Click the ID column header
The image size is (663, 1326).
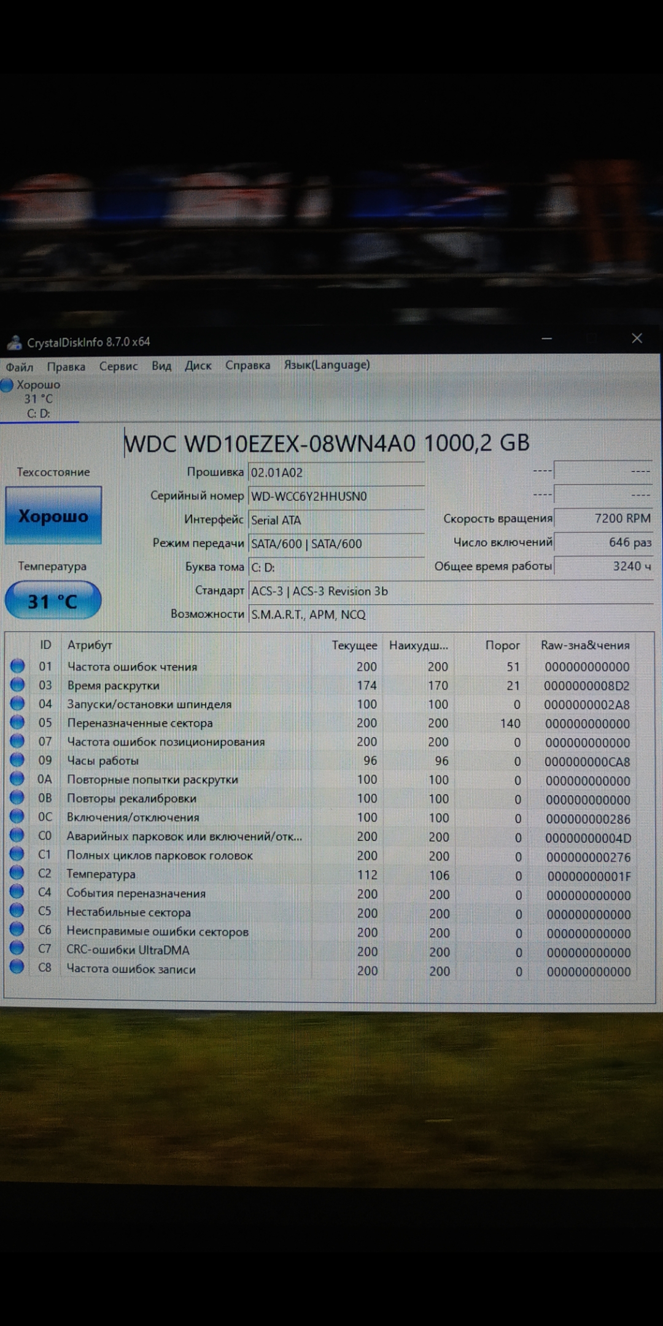[x=45, y=645]
